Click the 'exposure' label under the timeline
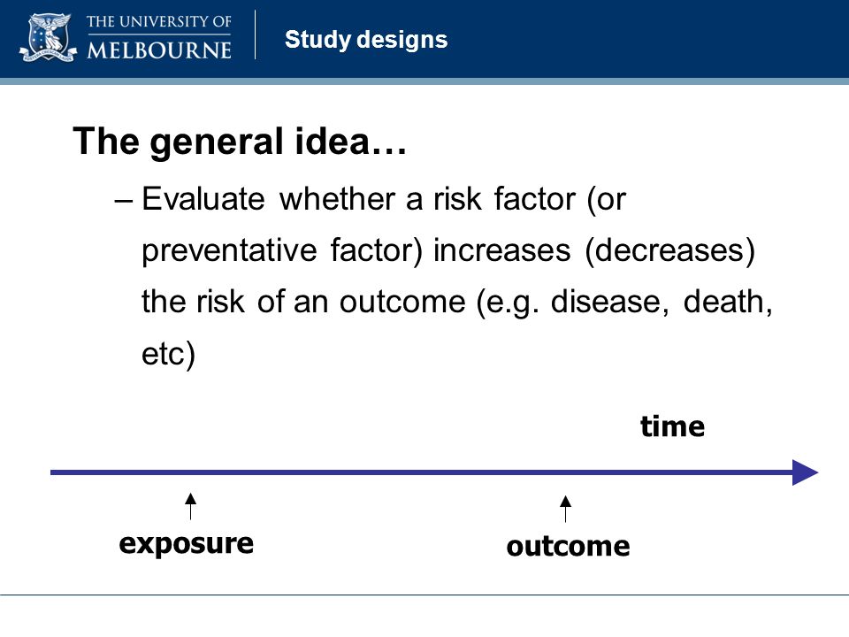The image size is (849, 637). tap(187, 544)
